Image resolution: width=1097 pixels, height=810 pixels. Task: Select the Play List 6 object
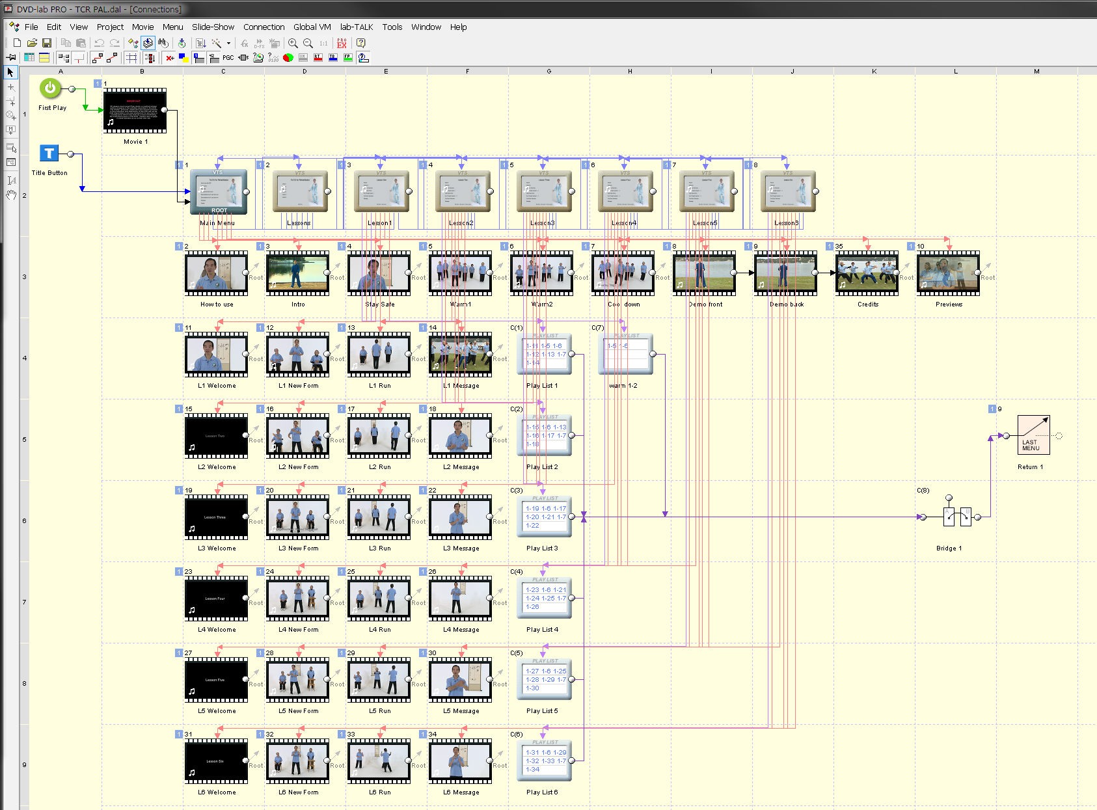pyautogui.click(x=545, y=761)
